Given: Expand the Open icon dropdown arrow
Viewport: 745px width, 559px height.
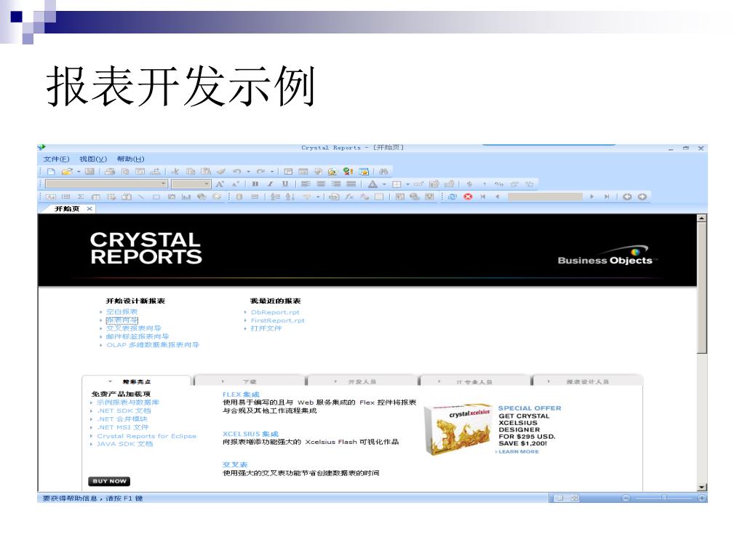Looking at the screenshot, I should (79, 172).
